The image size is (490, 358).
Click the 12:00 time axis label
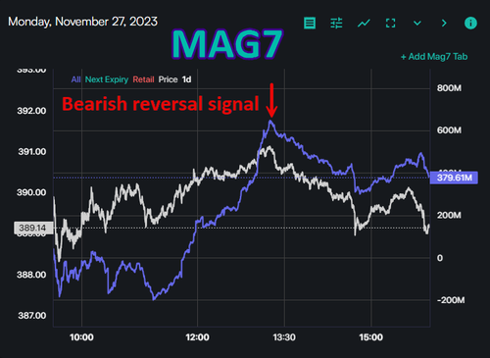197,337
